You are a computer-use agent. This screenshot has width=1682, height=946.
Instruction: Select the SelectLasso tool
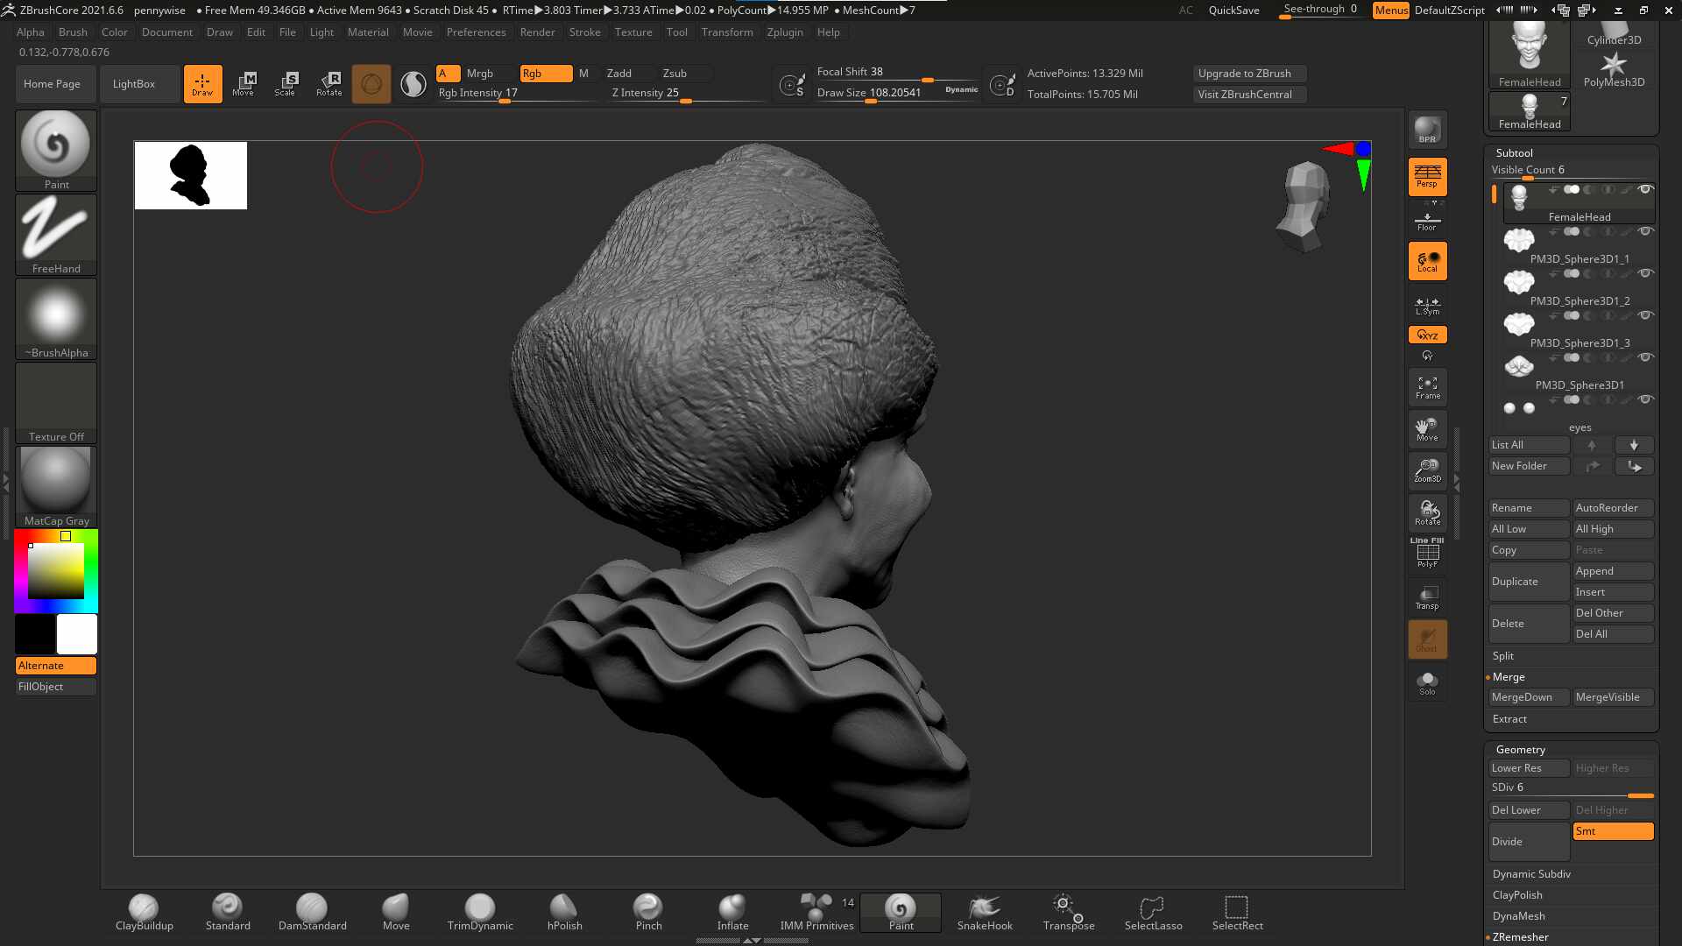pos(1153,912)
